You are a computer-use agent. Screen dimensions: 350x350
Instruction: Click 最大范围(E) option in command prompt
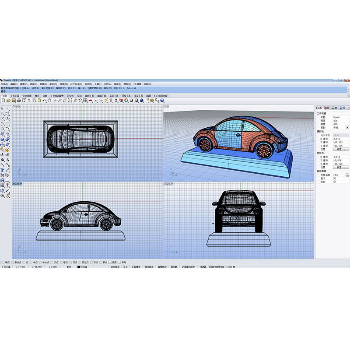pos(47,88)
